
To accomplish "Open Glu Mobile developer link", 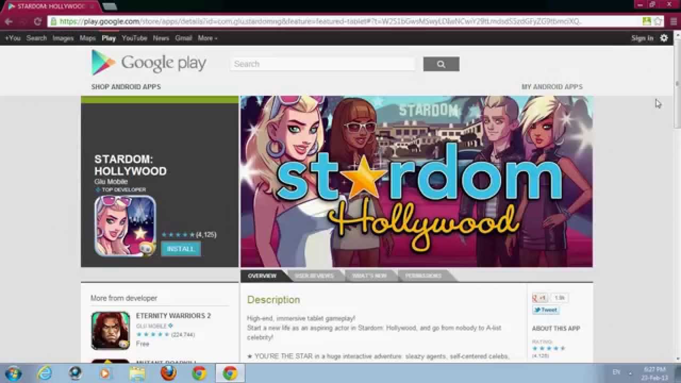I will tap(111, 181).
